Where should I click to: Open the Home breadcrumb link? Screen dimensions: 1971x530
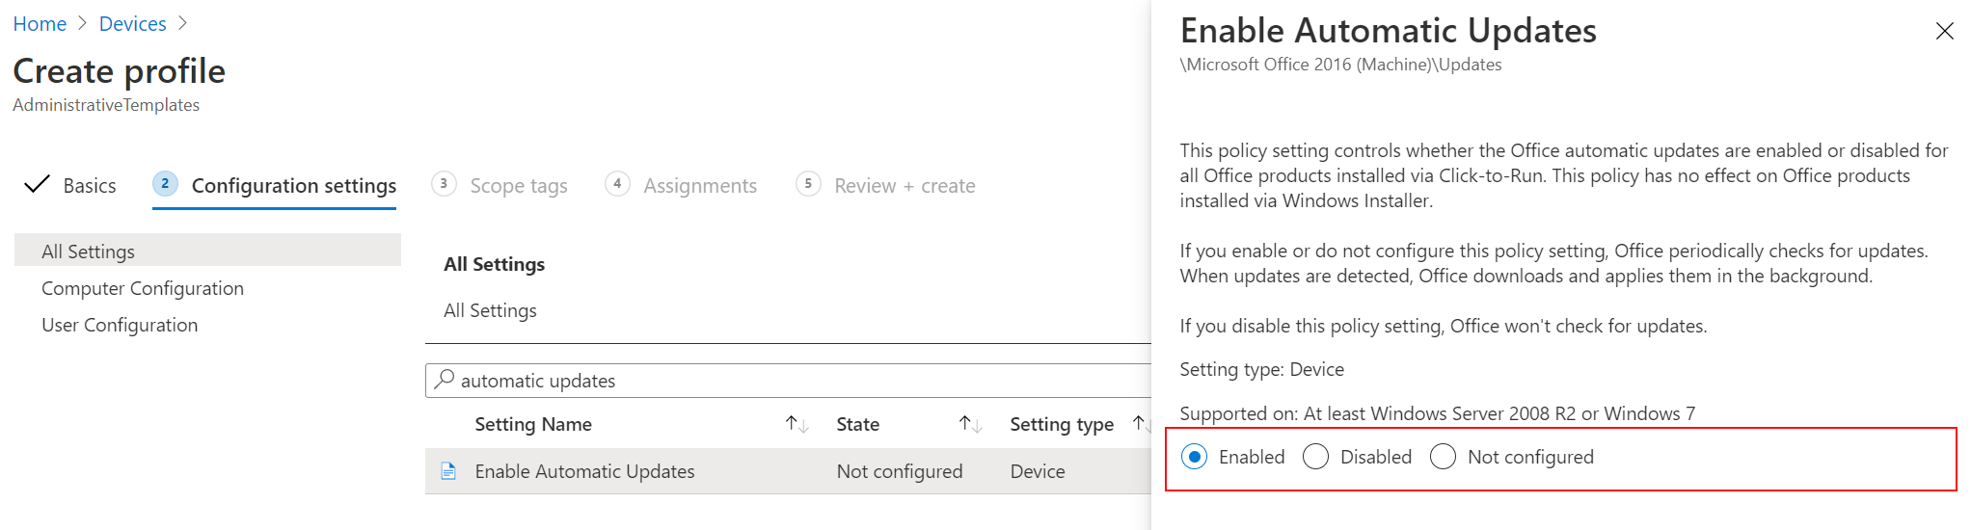[x=40, y=23]
